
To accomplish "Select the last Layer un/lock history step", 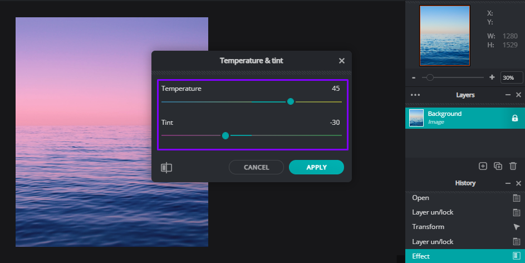I will click(465, 242).
